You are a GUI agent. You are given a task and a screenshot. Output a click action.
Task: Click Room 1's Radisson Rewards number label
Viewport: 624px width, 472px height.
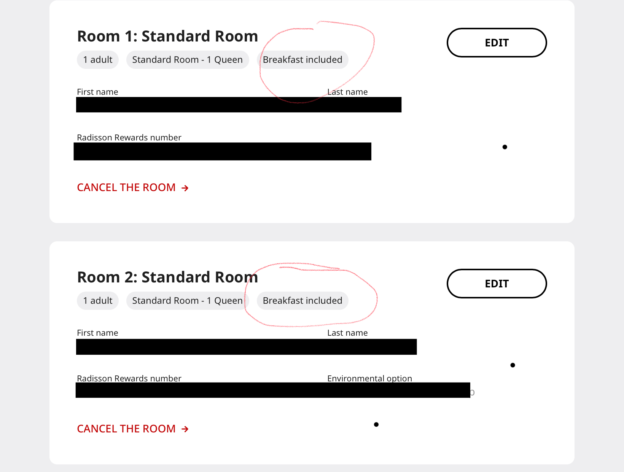[x=129, y=138]
